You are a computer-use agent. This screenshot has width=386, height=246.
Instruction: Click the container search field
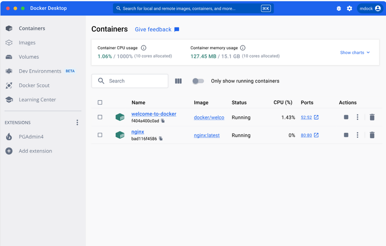pos(130,81)
